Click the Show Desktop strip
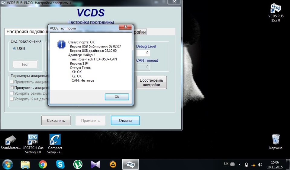This screenshot has width=290, height=170. [x=288, y=165]
